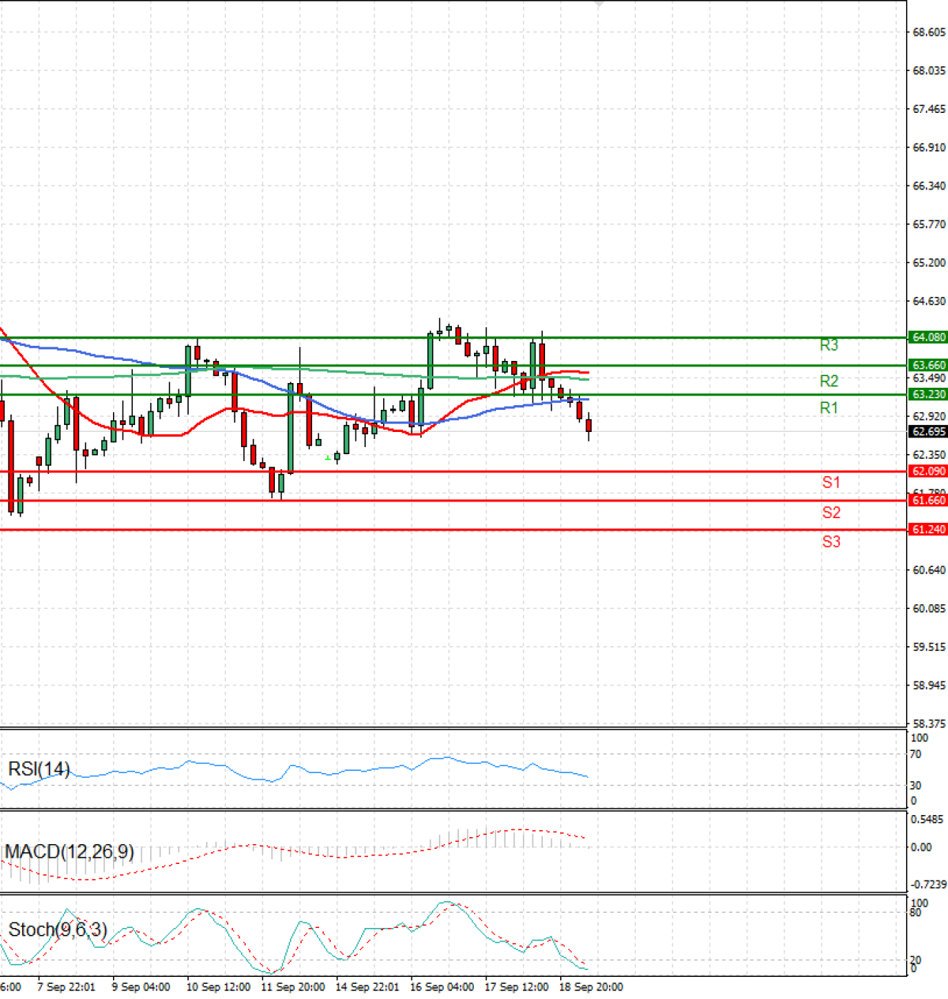Click the gray triangle marker at chart top
Image resolution: width=948 pixels, height=999 pixels.
point(598,4)
